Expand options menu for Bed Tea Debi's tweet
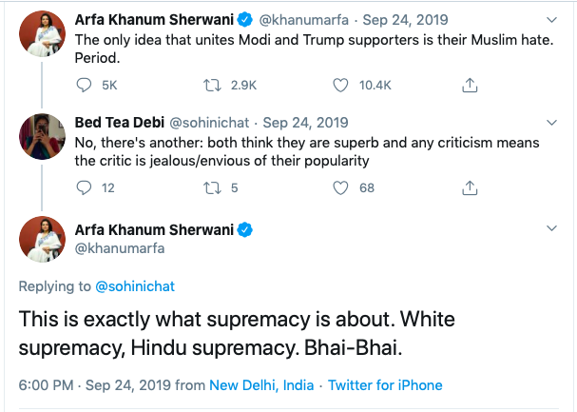577x412 pixels. pos(552,123)
